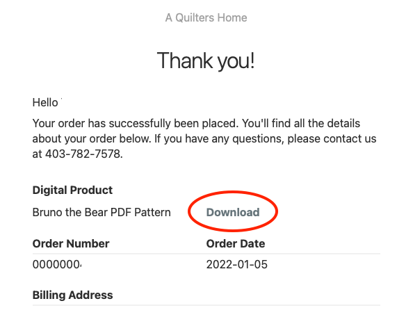Click the sentence "Your order has successfully been placed"
Viewport: 413px width, 333px height.
[x=135, y=123]
